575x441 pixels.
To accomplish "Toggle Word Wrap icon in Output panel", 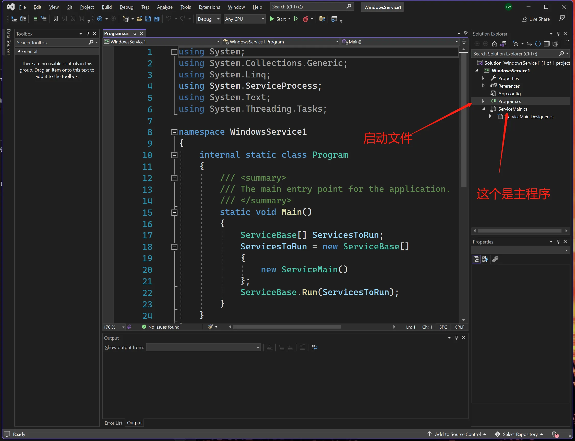I will tap(314, 347).
